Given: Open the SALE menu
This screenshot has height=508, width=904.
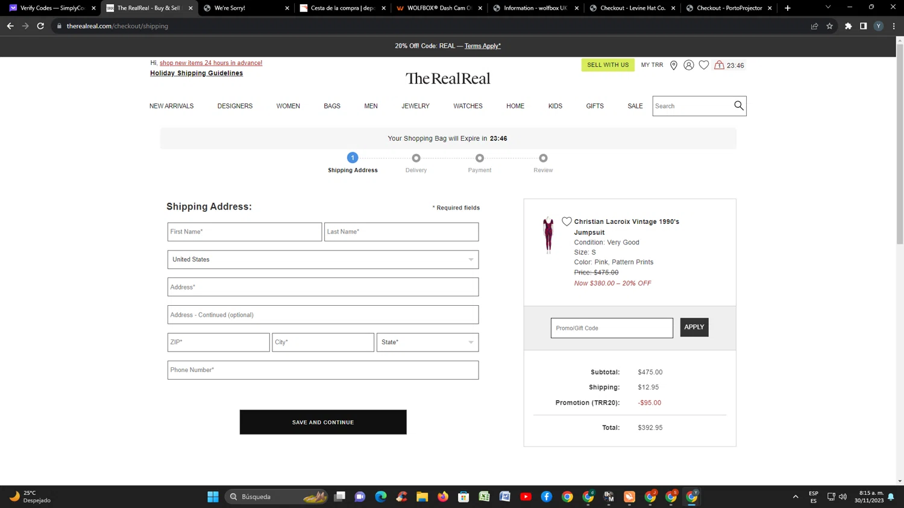Looking at the screenshot, I should point(635,106).
